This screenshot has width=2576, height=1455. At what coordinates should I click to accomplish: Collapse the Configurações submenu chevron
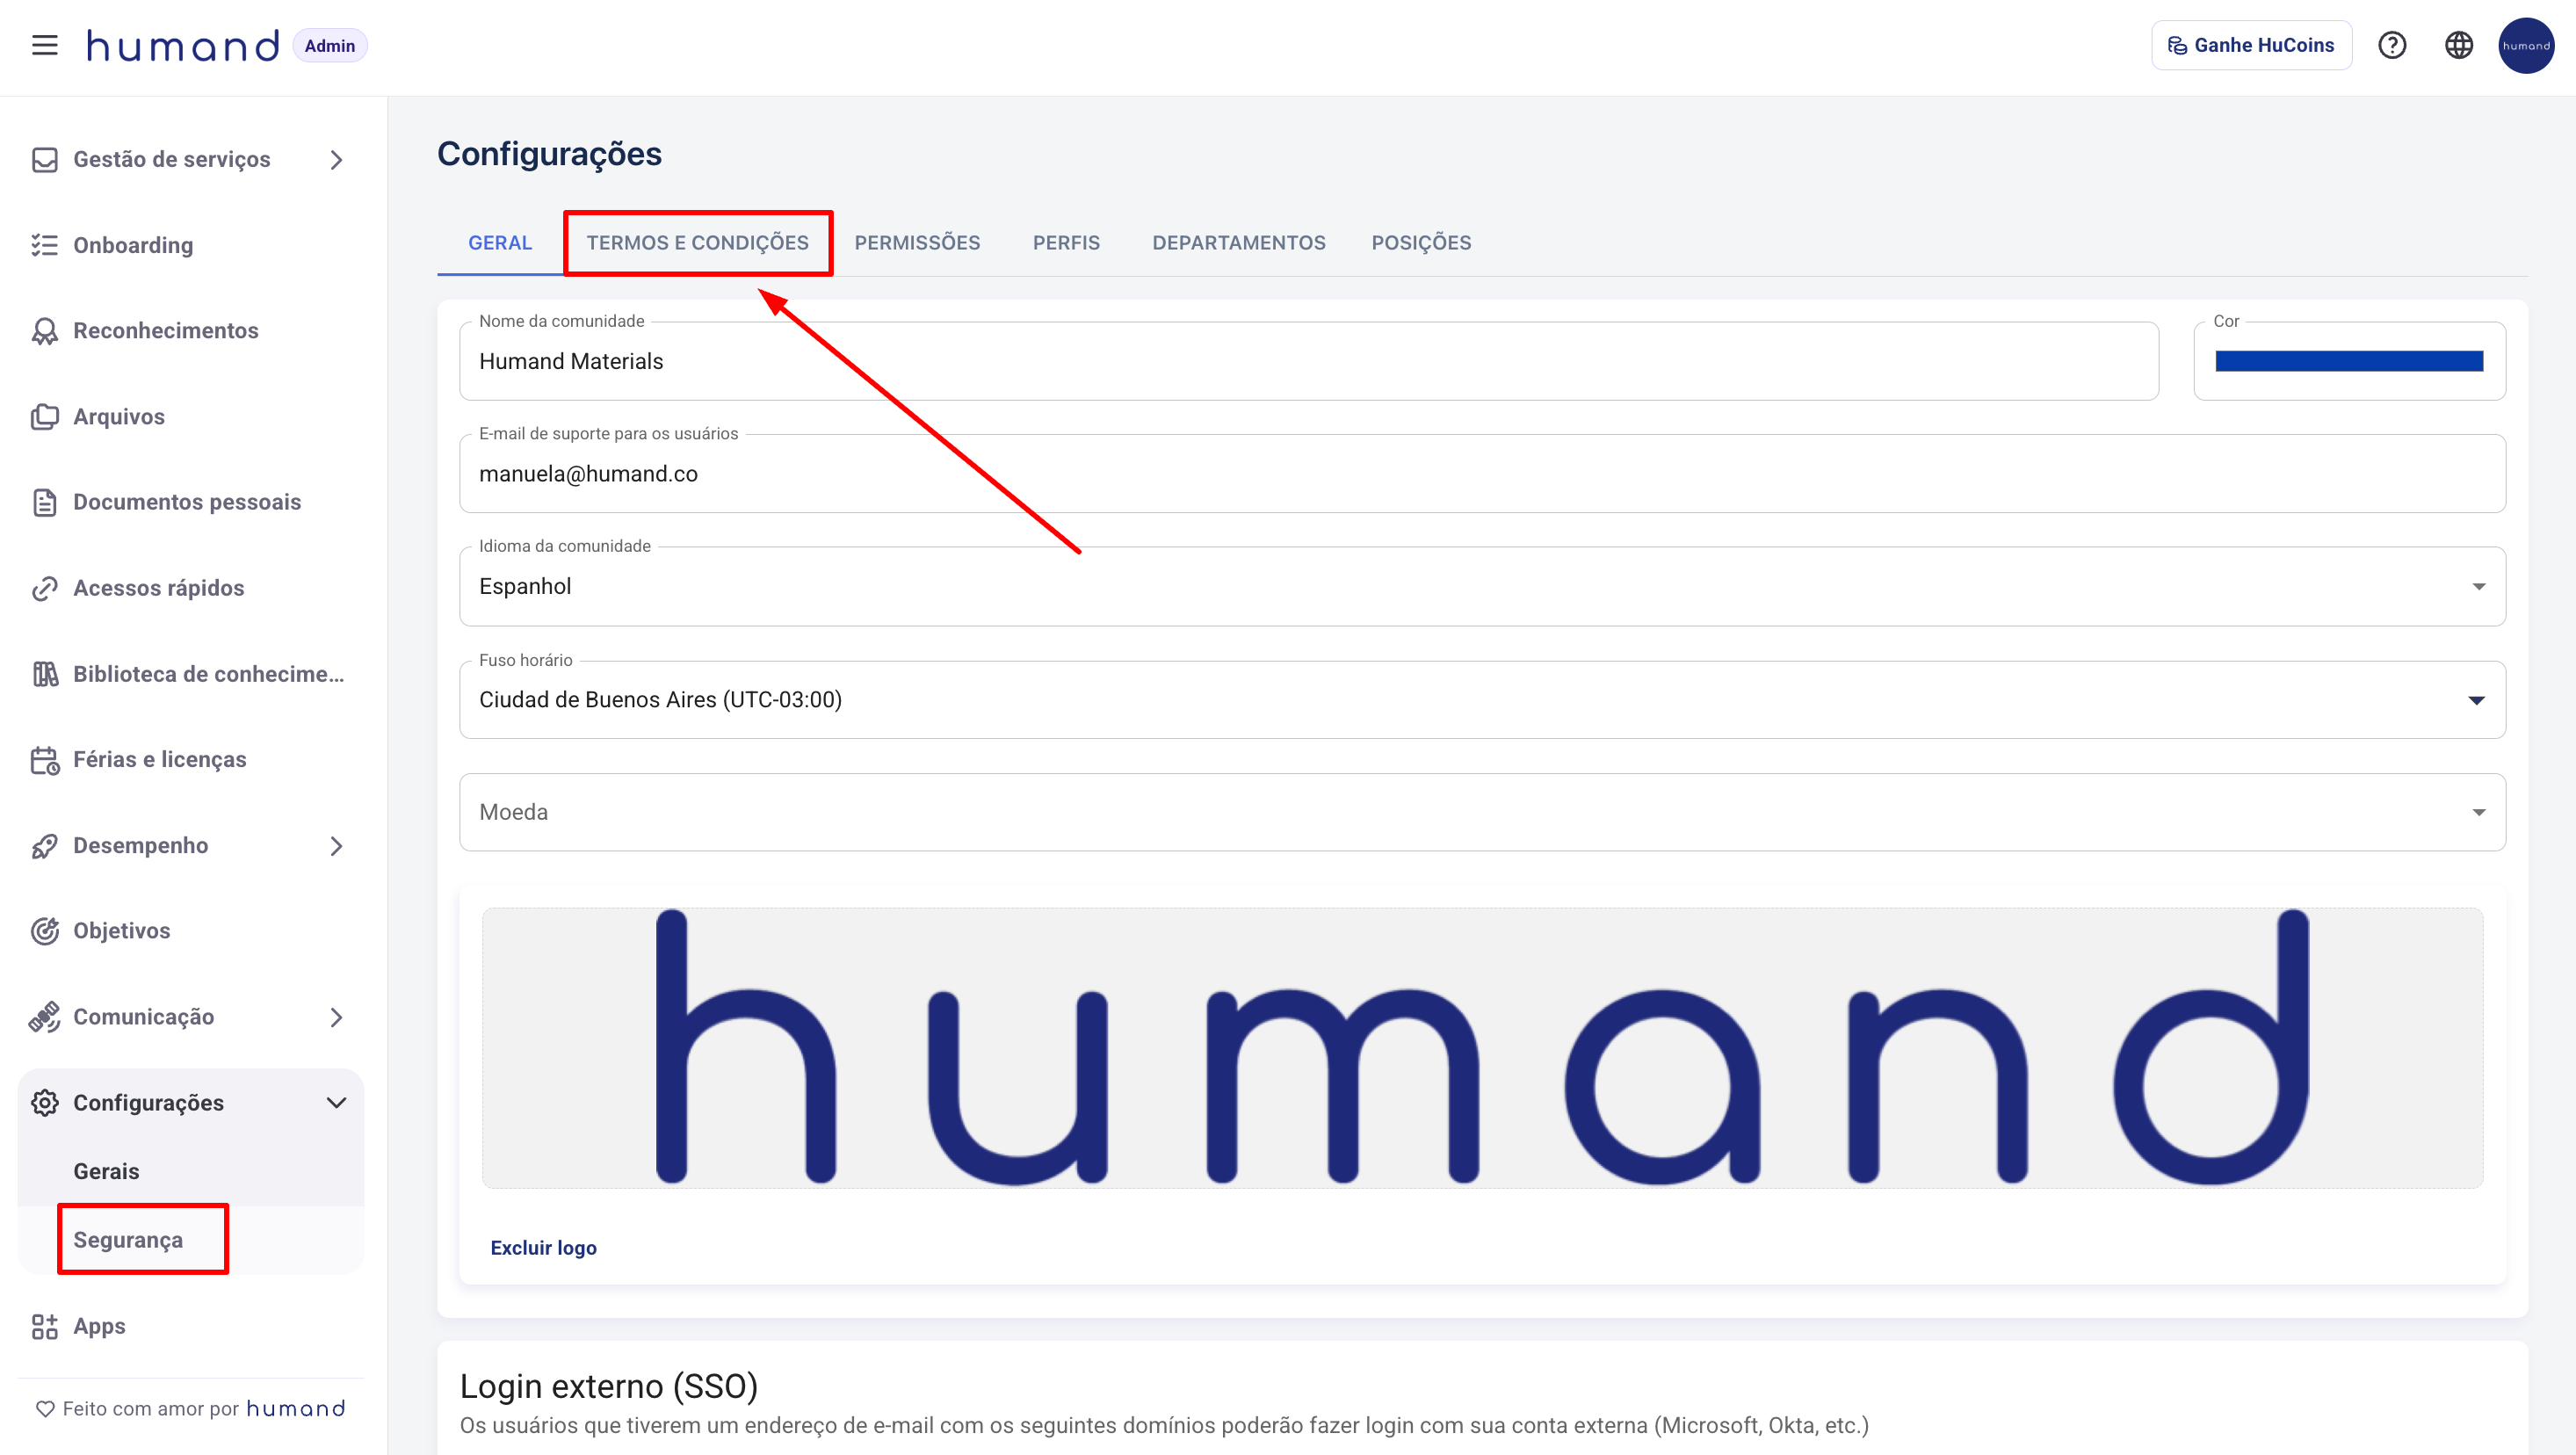[337, 1103]
